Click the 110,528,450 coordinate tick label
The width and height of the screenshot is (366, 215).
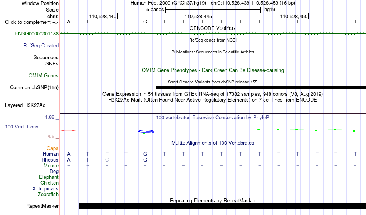click(x=294, y=16)
